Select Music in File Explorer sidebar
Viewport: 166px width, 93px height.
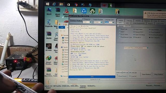click(x=65, y=57)
